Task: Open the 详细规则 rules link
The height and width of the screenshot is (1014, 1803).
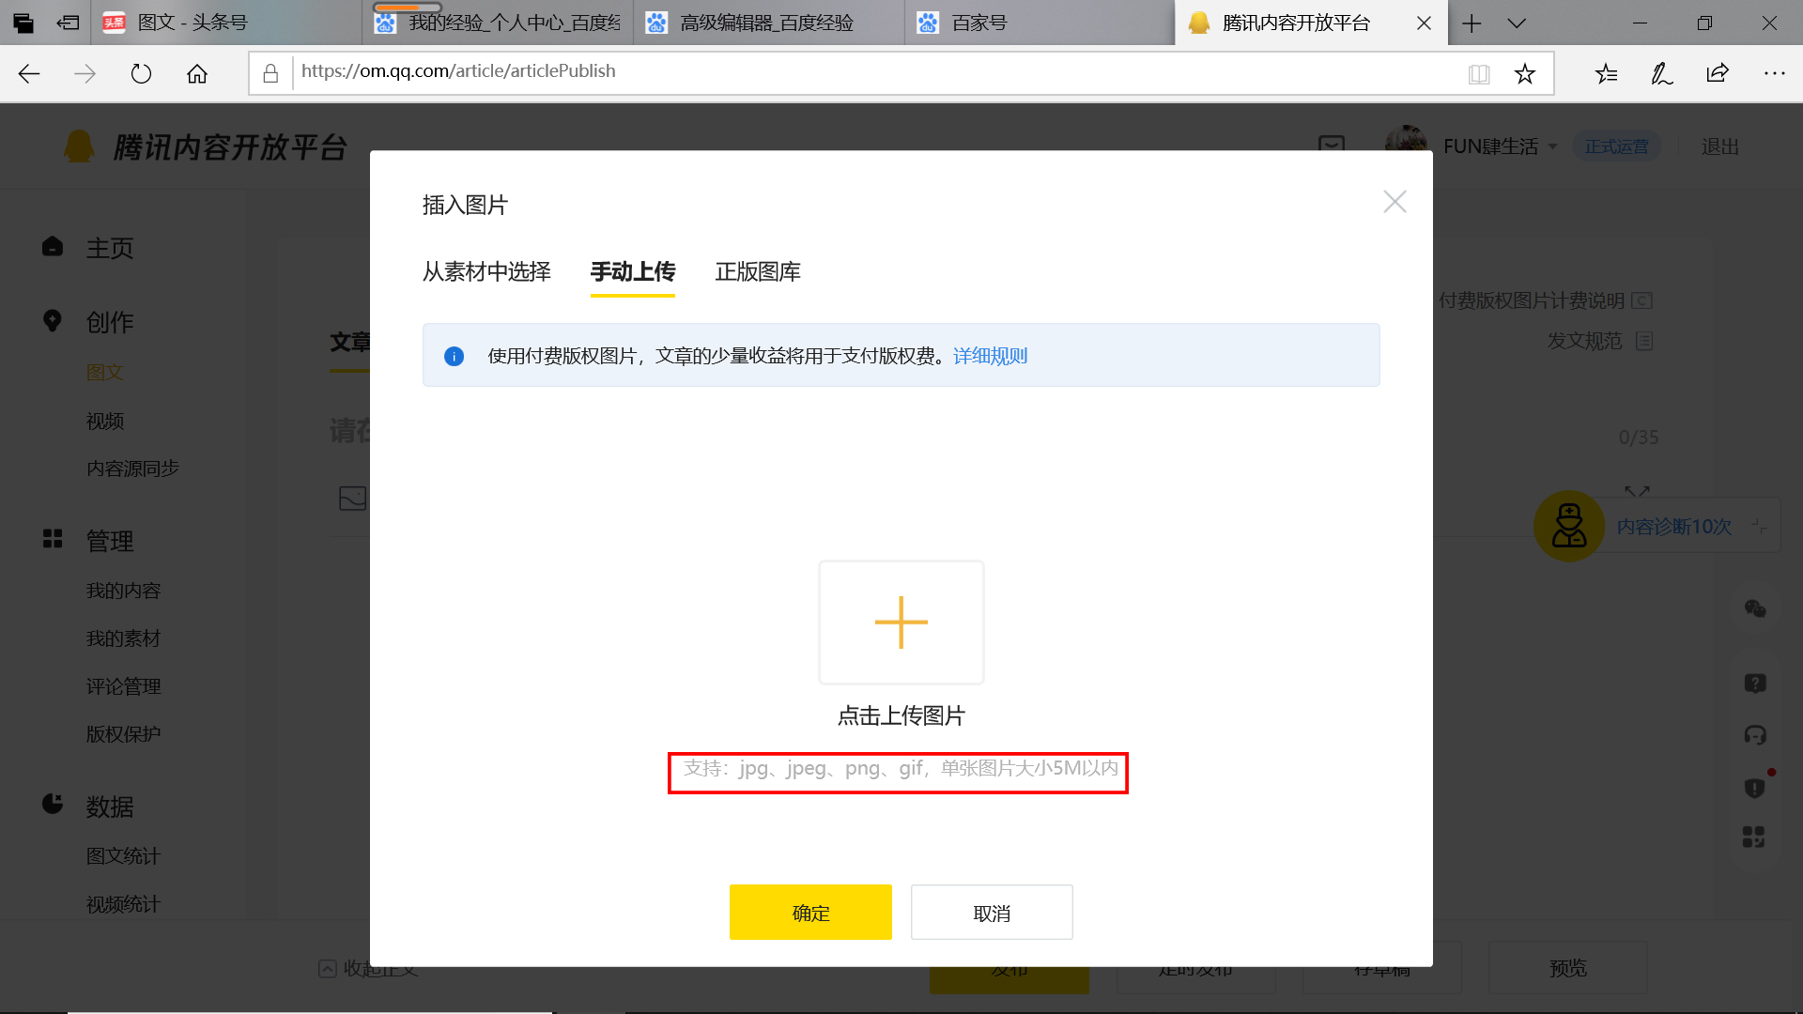Action: pyautogui.click(x=989, y=356)
